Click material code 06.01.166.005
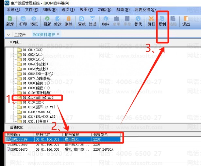The height and width of the screenshot is (166, 201). tap(47, 149)
